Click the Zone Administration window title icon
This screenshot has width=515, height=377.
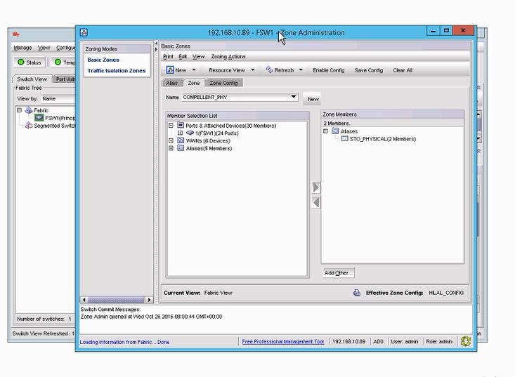coord(84,32)
